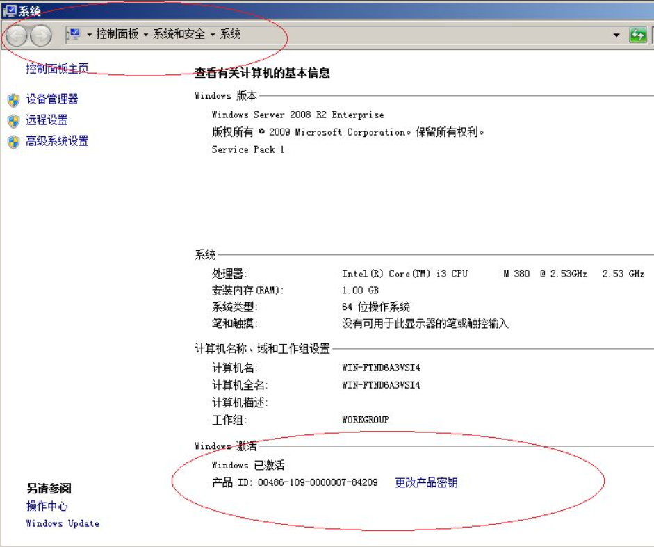Open 操作中心 under 另请参阅
Screen dimensions: 654x547
pyautogui.click(x=47, y=506)
